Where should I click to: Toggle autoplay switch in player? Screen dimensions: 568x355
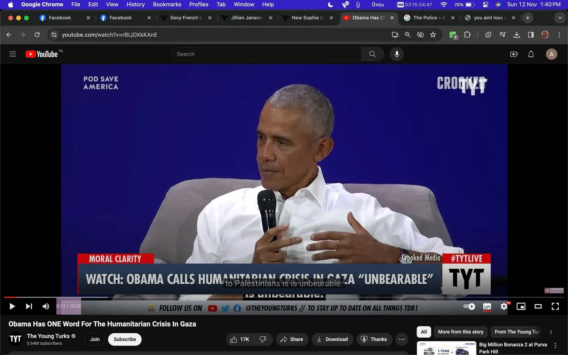pyautogui.click(x=469, y=306)
